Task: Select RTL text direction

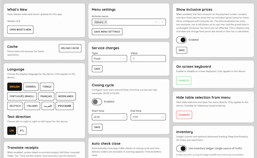Action: pos(22,131)
